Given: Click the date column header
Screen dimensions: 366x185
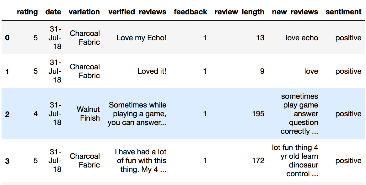Looking at the screenshot, I should click(53, 12).
